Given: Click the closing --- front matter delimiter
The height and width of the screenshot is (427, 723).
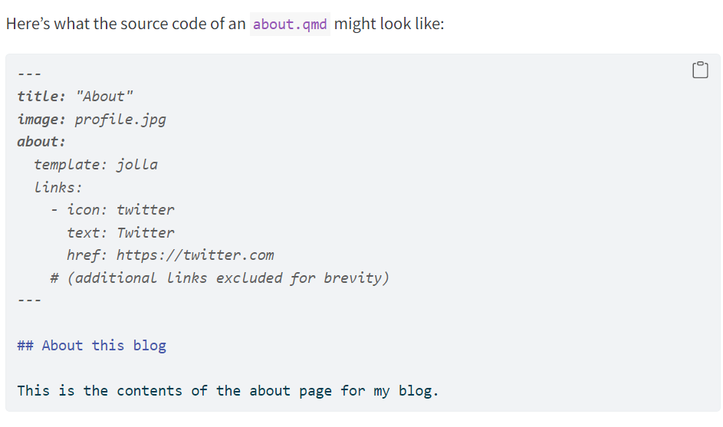Looking at the screenshot, I should [28, 300].
